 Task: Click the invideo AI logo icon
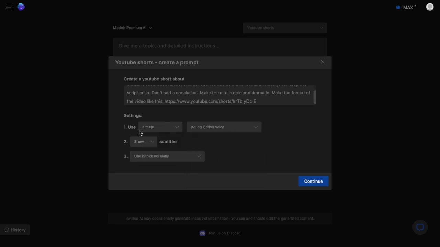point(21,7)
